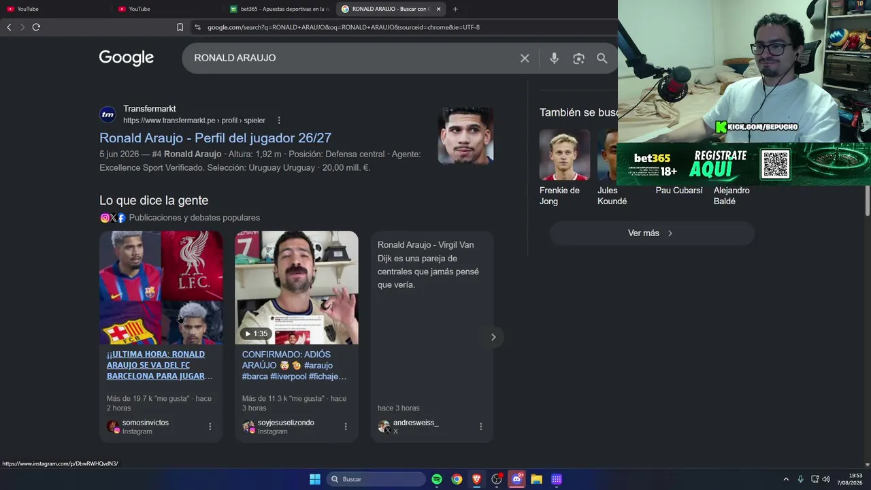
Task: Switch to the second YouTube tab
Action: pyautogui.click(x=167, y=9)
